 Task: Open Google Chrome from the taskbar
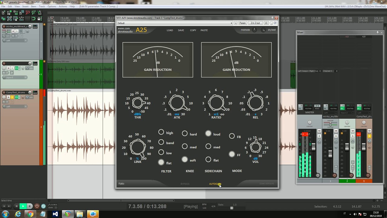(30, 214)
